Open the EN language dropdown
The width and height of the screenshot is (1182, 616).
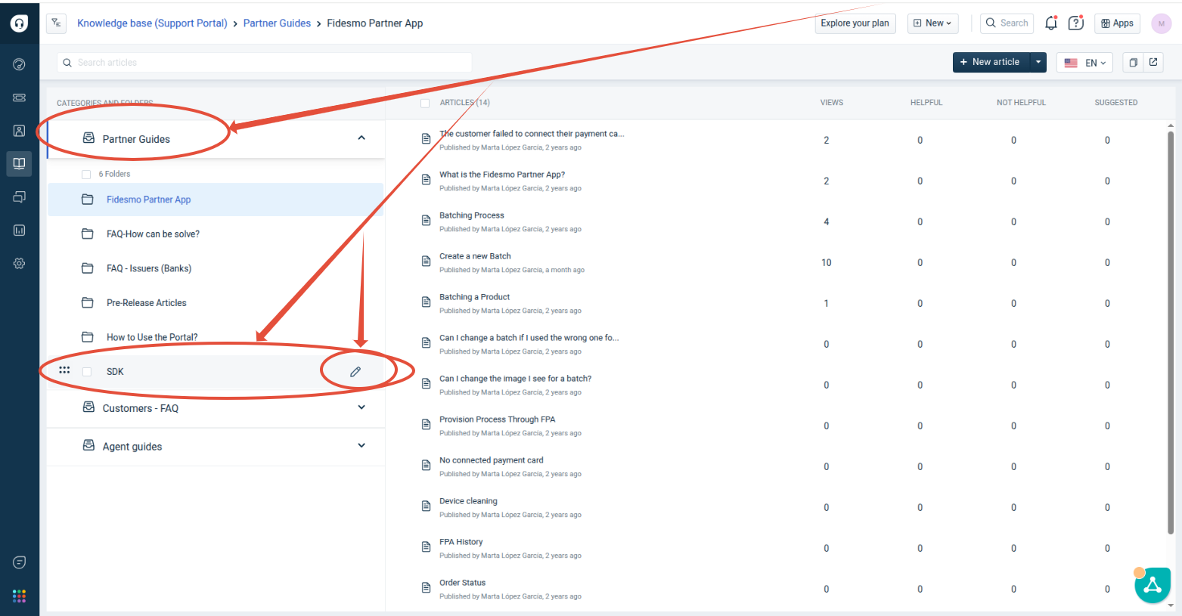point(1084,63)
